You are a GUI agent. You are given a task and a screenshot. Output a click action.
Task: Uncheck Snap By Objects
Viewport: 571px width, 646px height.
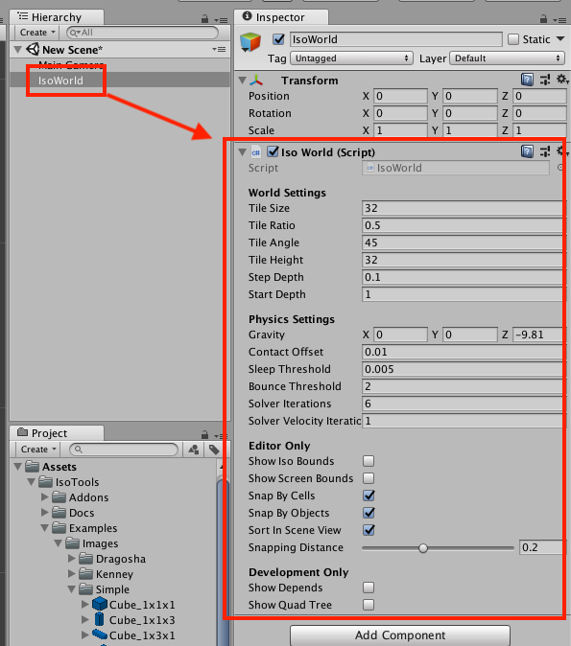(369, 513)
